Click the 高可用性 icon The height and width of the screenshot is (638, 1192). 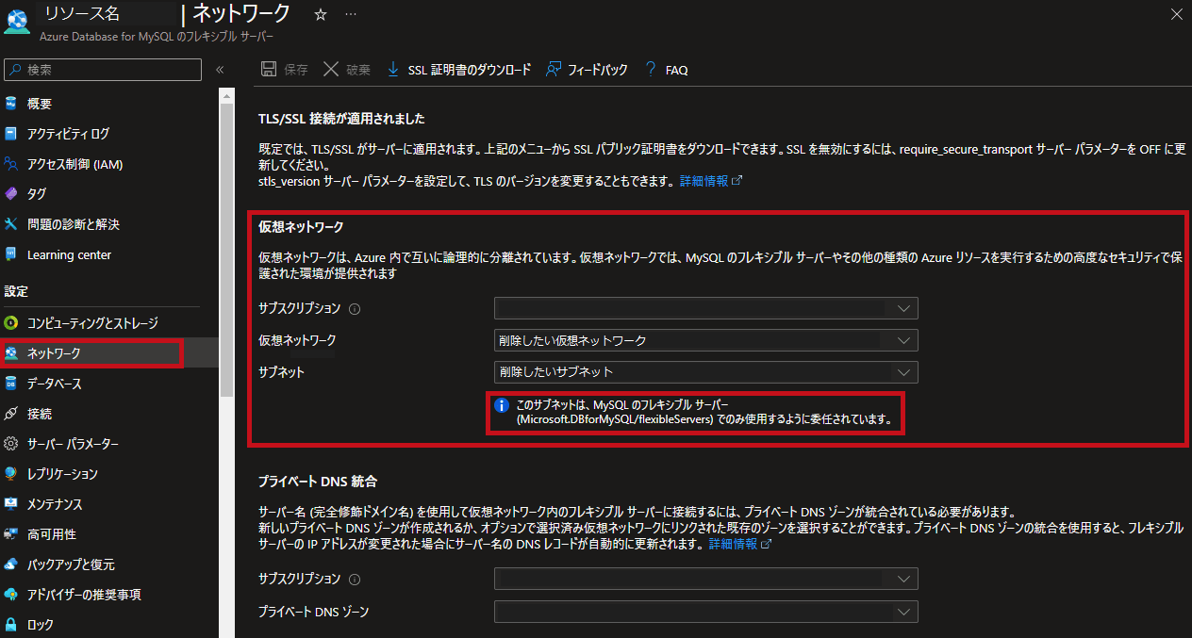[x=11, y=534]
